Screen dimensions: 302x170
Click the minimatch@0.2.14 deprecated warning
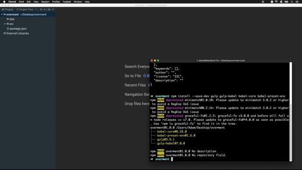219,110
